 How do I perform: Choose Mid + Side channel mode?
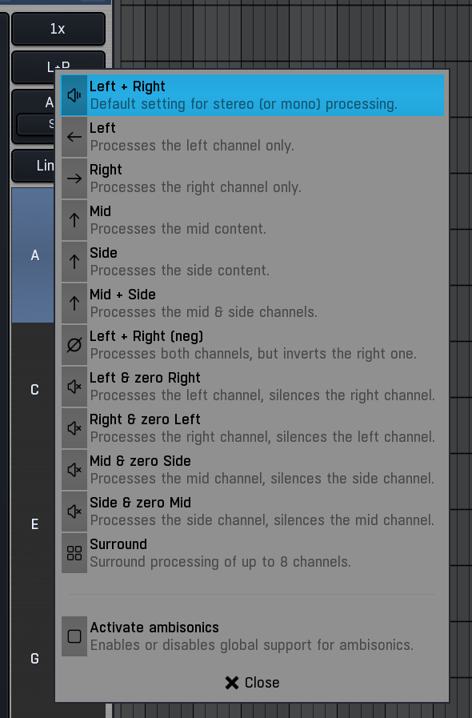click(253, 303)
